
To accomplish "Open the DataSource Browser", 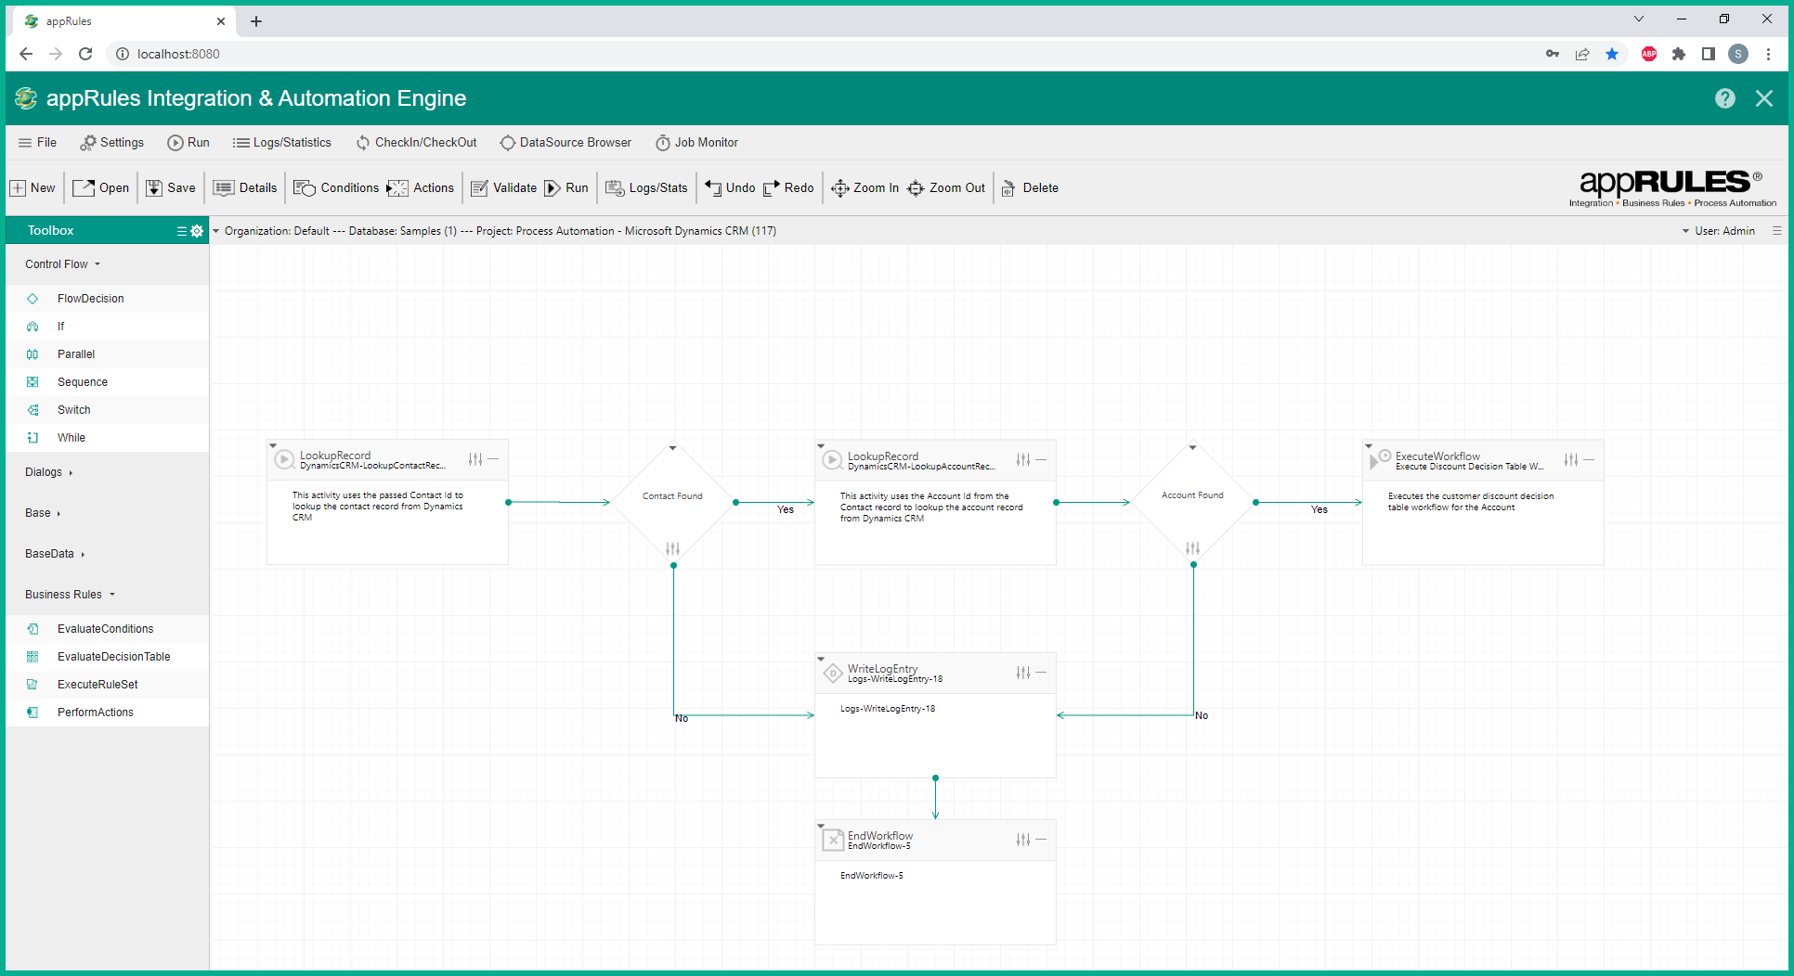I will (x=565, y=142).
